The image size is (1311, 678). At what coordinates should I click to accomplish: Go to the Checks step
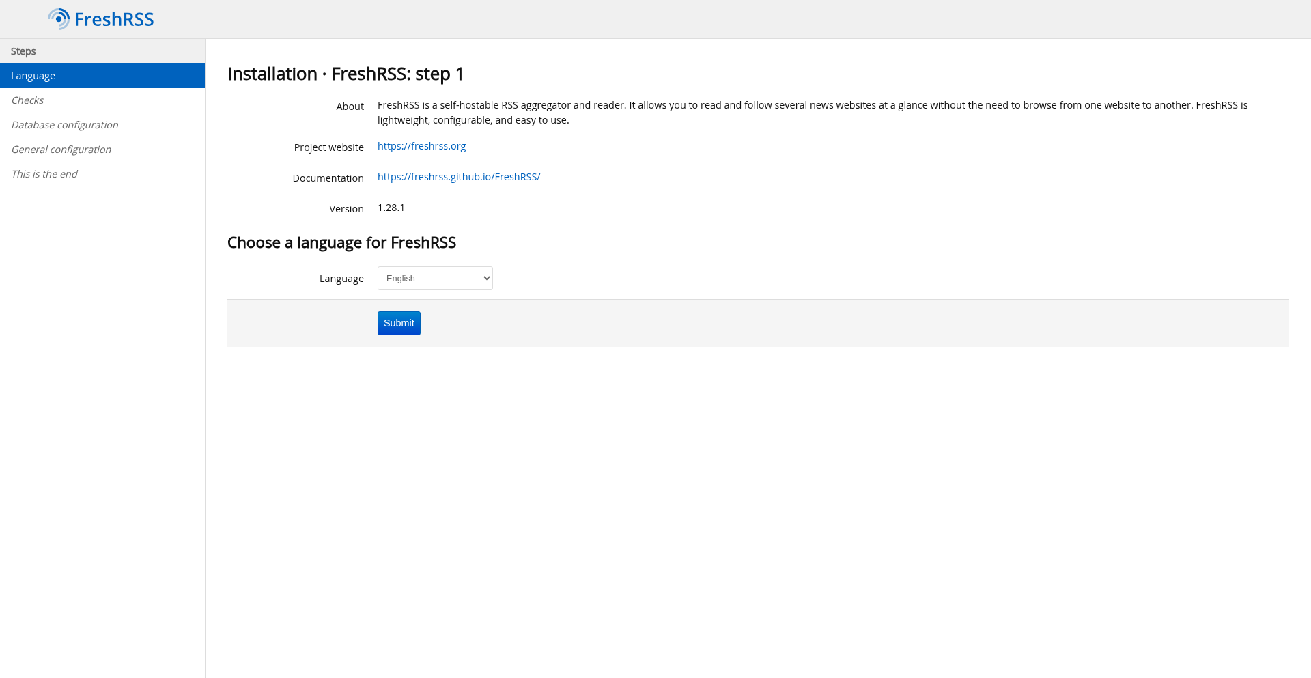27,100
